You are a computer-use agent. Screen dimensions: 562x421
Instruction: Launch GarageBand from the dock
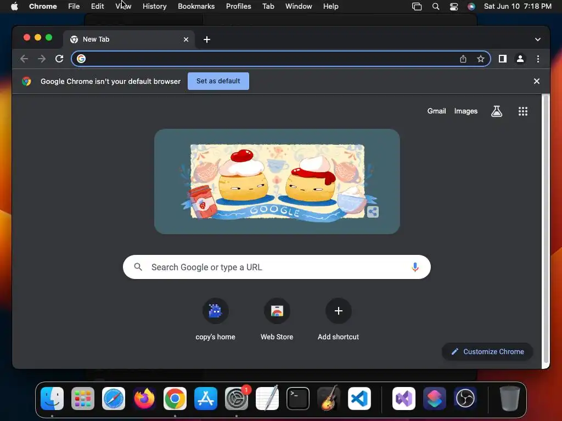[329, 399]
